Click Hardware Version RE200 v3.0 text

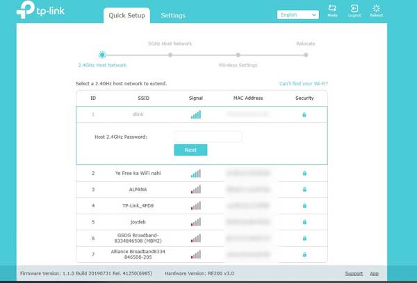[x=199, y=273]
